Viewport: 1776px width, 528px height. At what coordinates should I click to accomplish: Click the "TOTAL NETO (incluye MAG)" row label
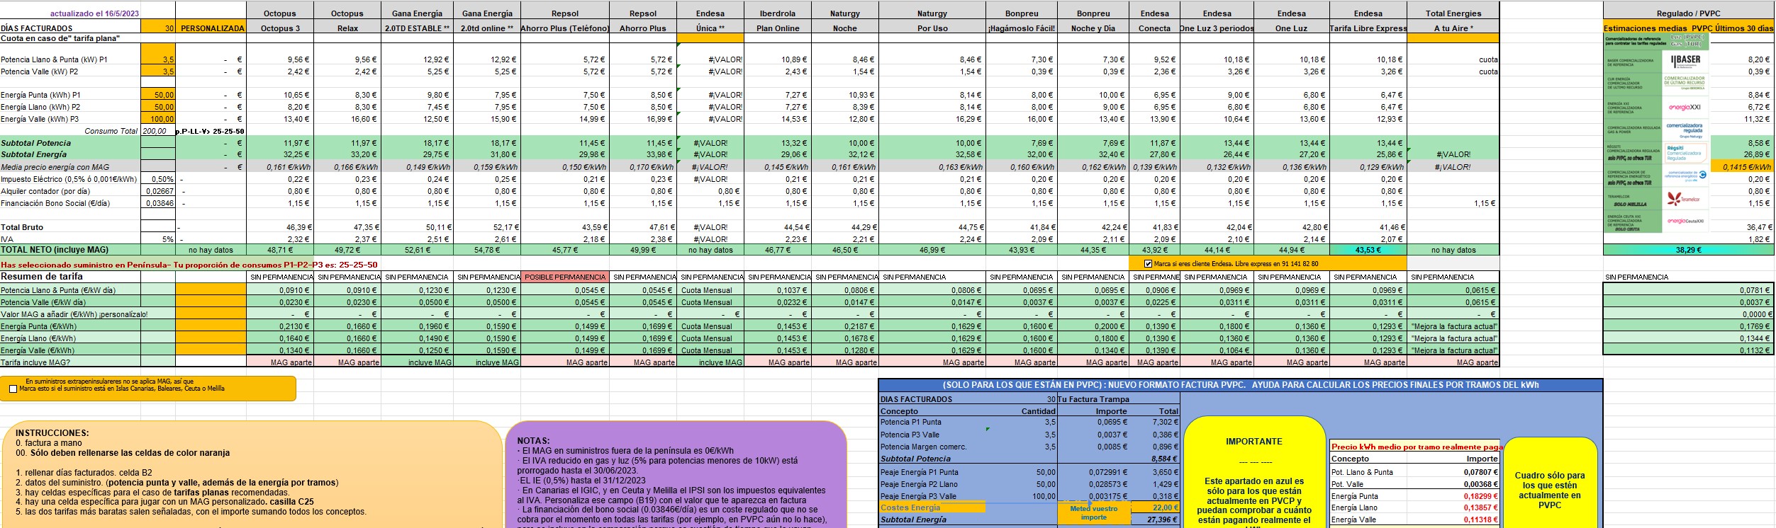[x=55, y=250]
